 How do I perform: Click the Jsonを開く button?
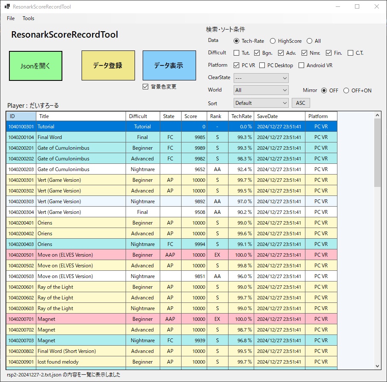click(35, 65)
